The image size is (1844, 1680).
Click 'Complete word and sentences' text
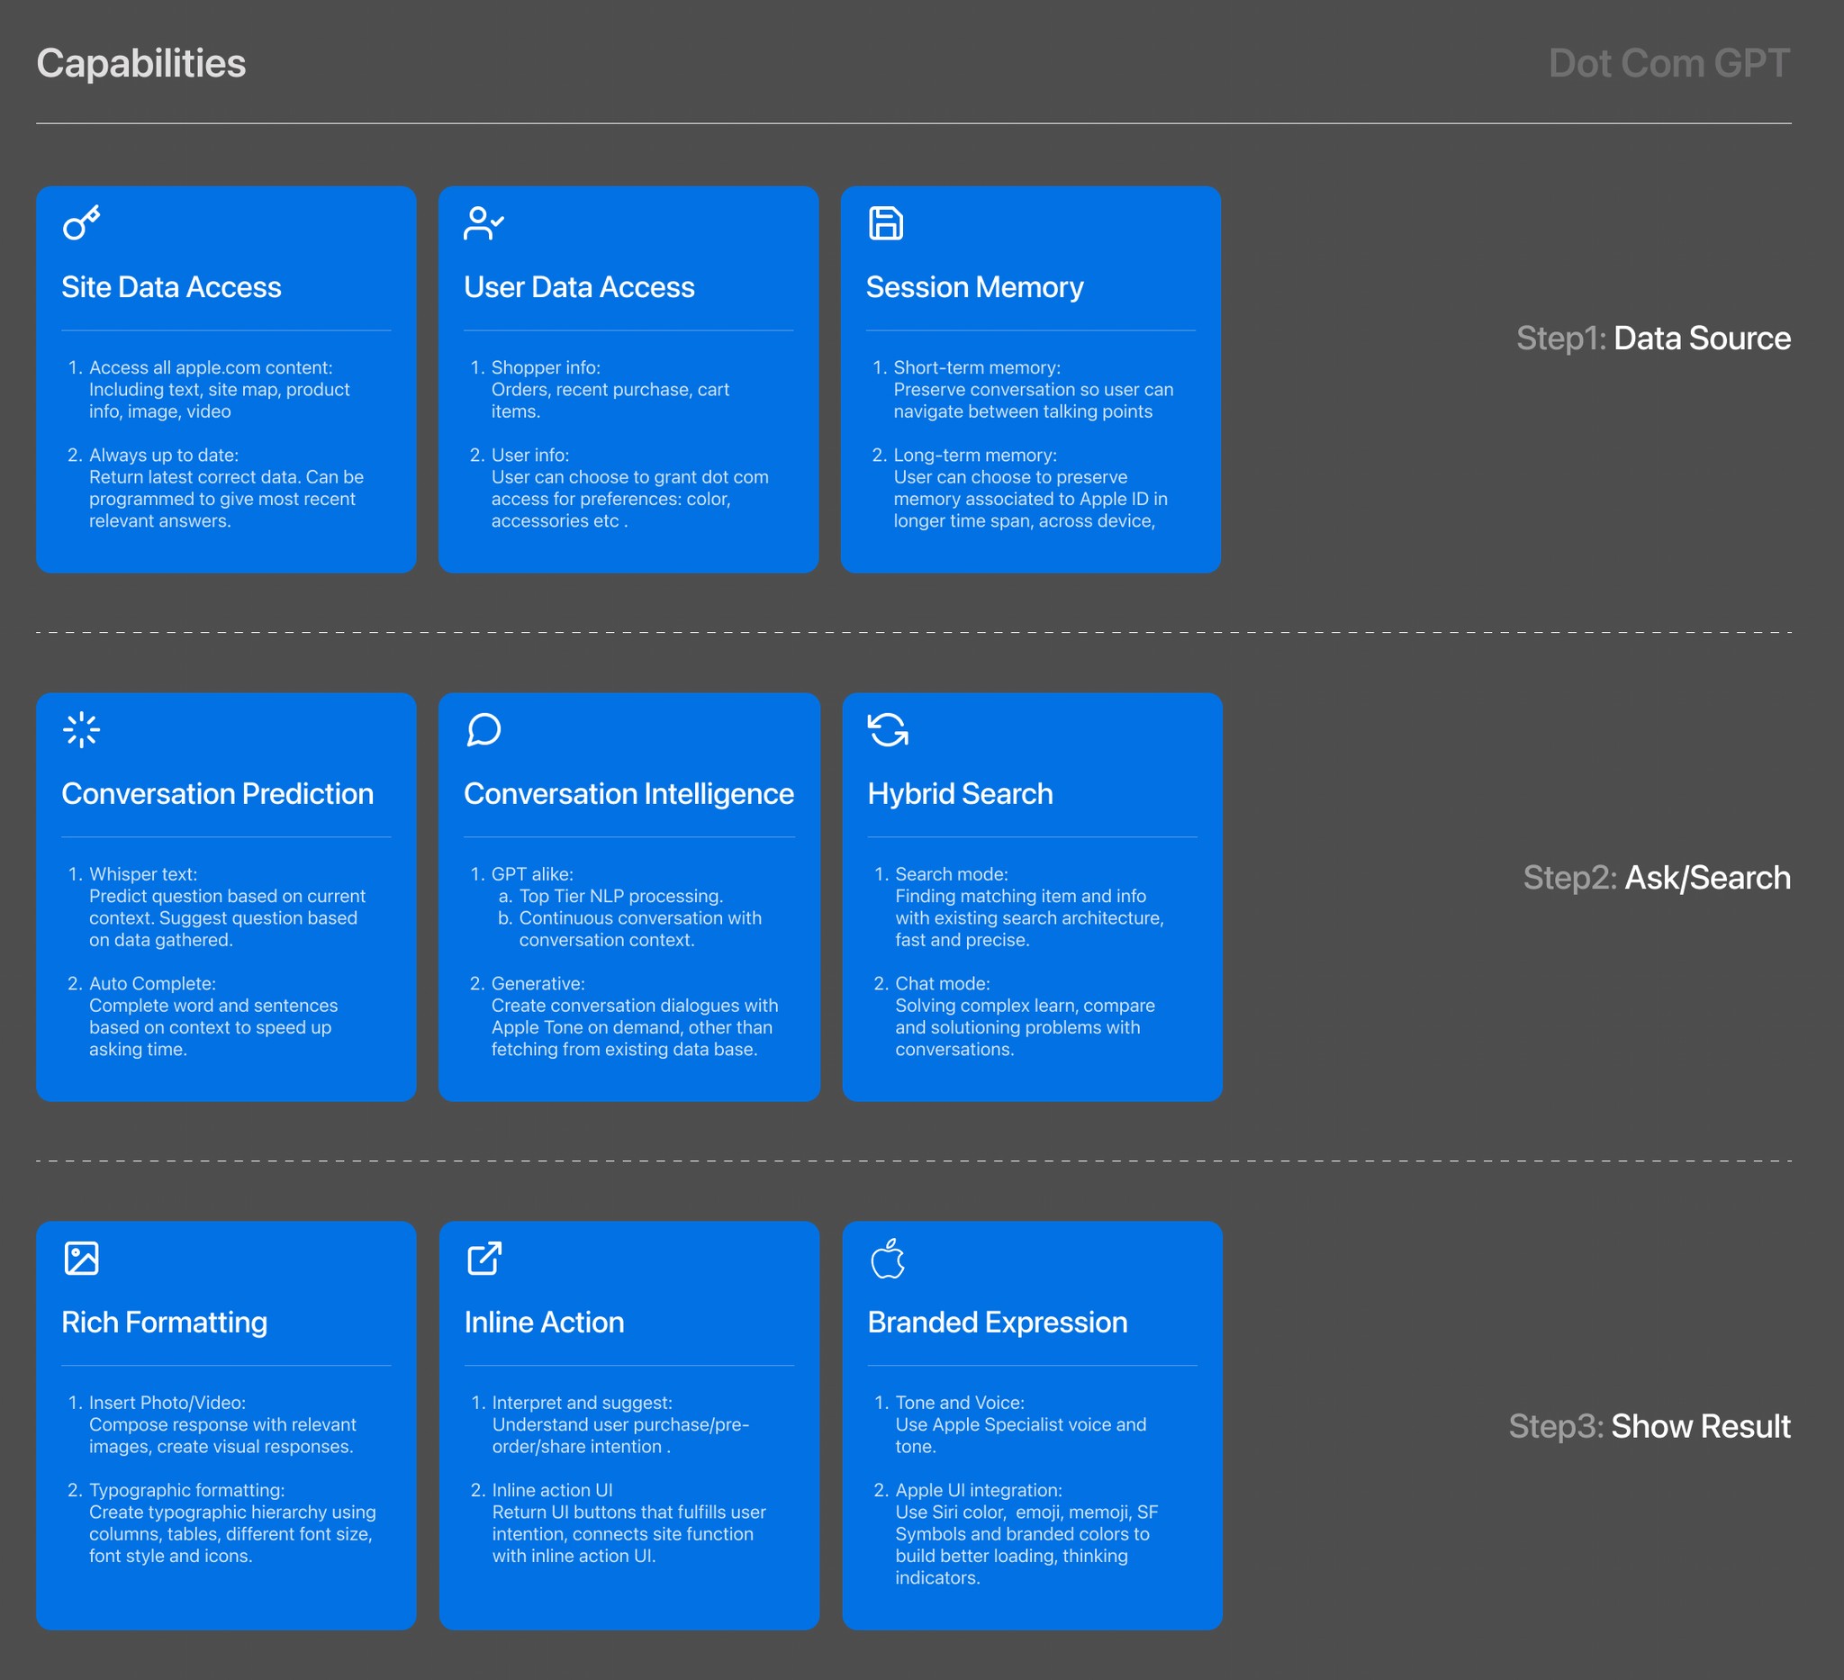tap(213, 1006)
